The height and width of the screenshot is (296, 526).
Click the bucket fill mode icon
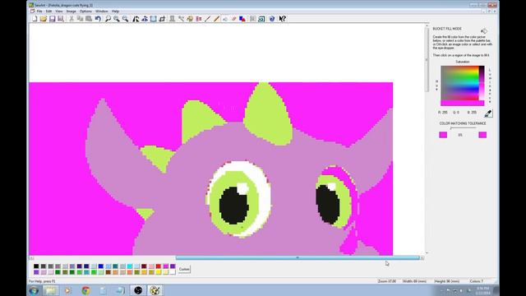click(484, 31)
